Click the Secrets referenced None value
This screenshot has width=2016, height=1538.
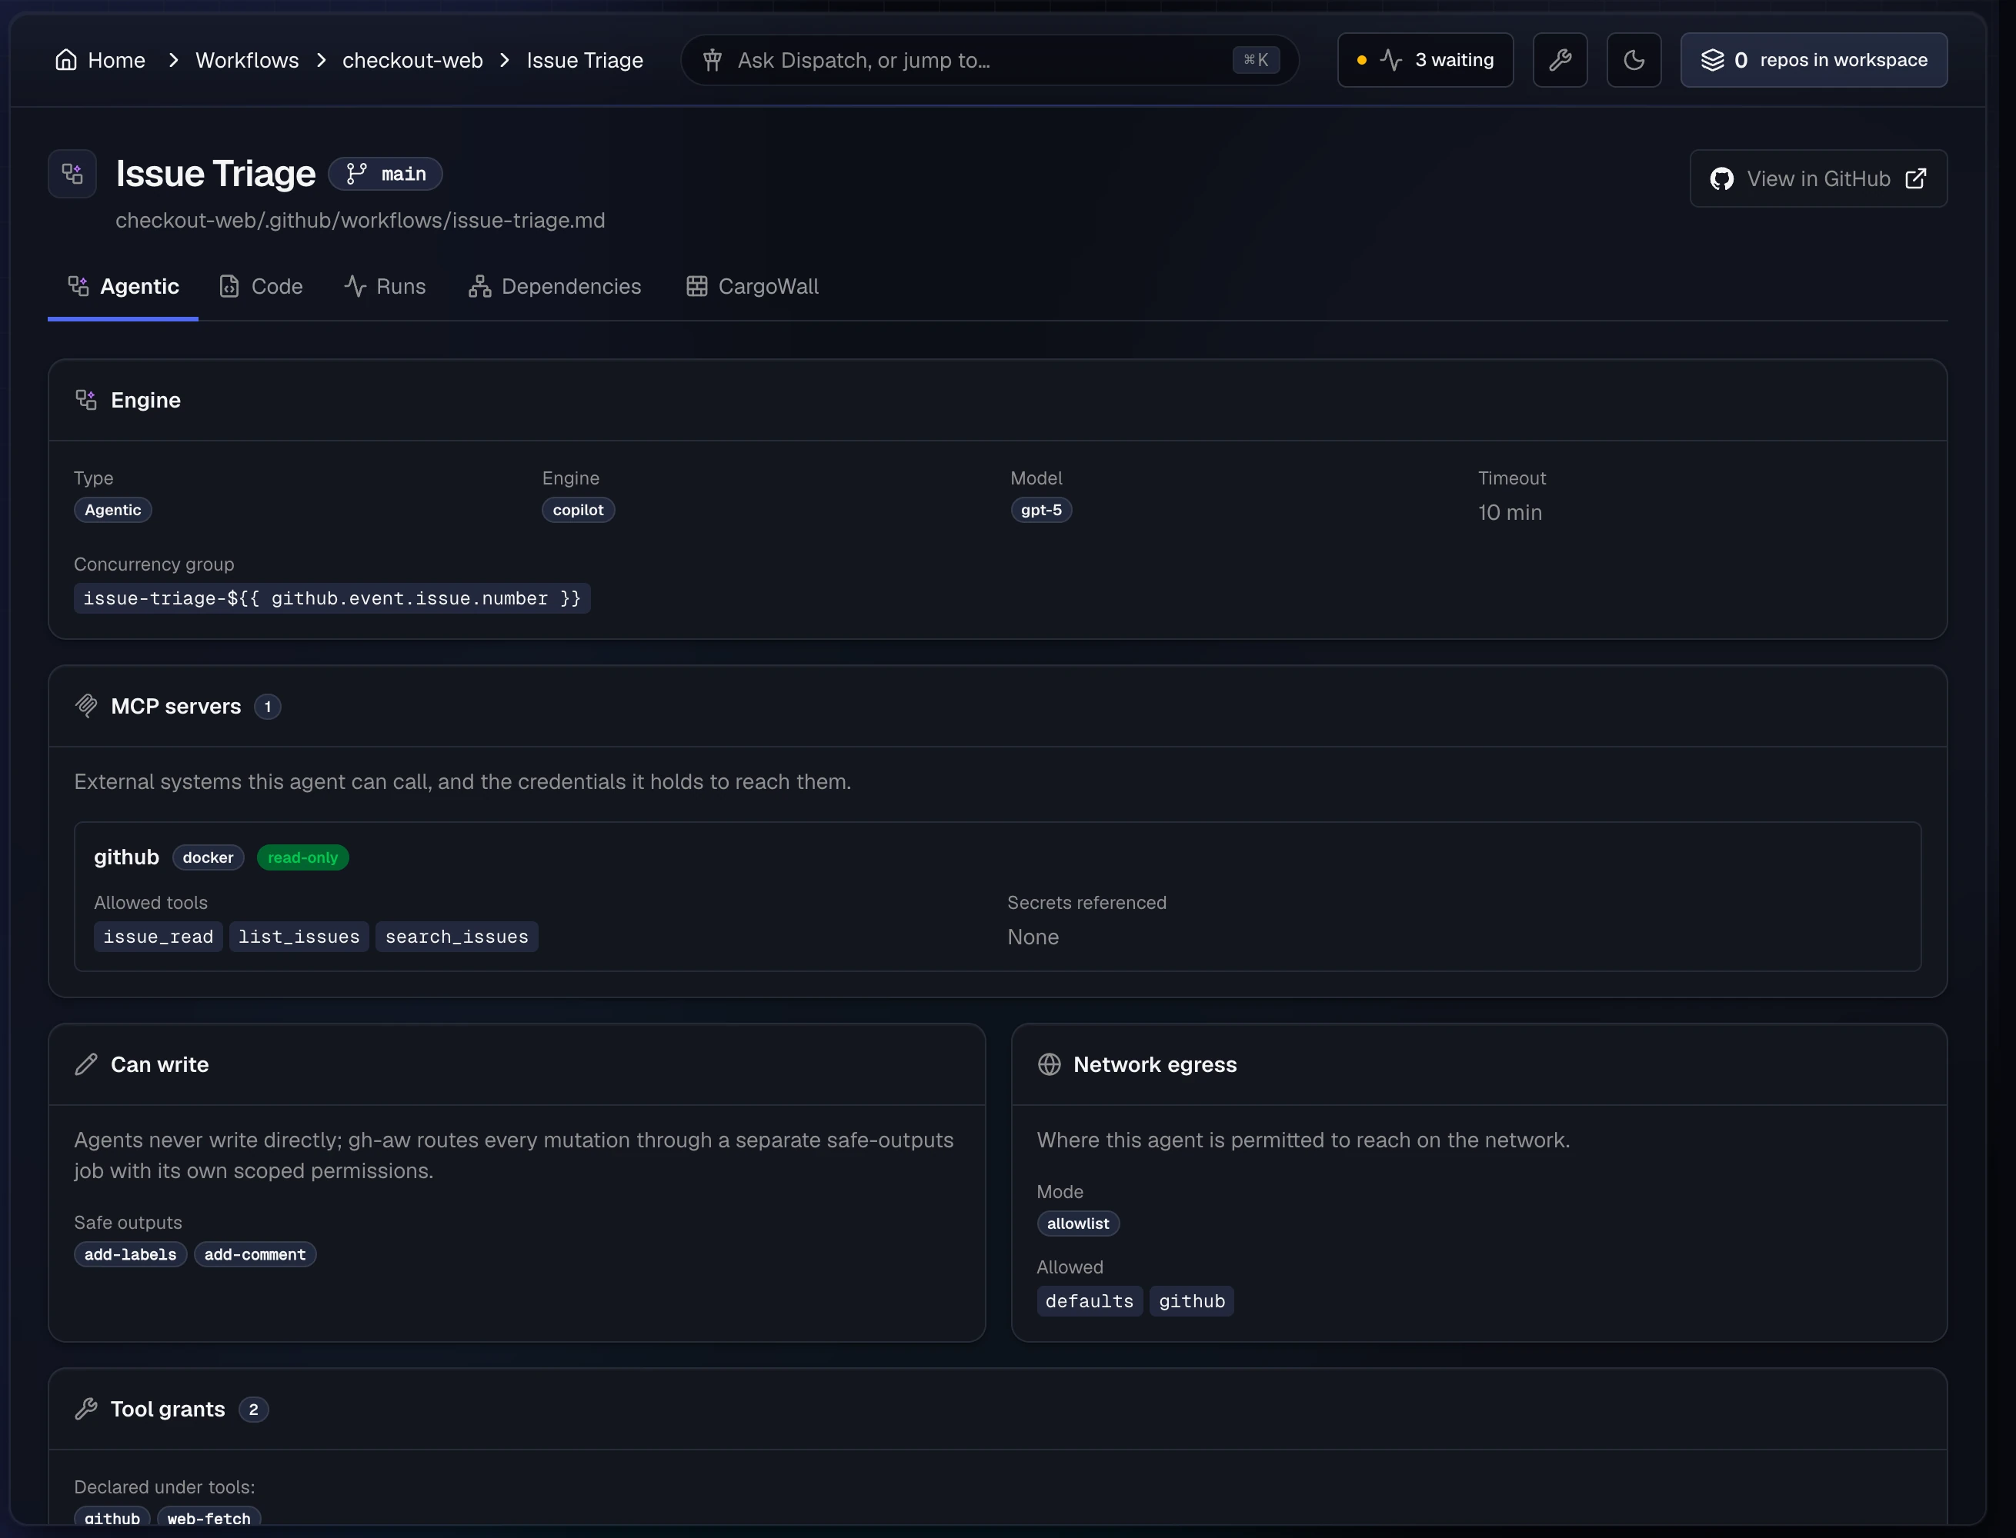coord(1033,937)
